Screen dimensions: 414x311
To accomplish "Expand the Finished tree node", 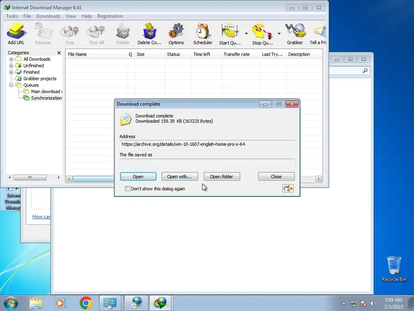I will [11, 72].
